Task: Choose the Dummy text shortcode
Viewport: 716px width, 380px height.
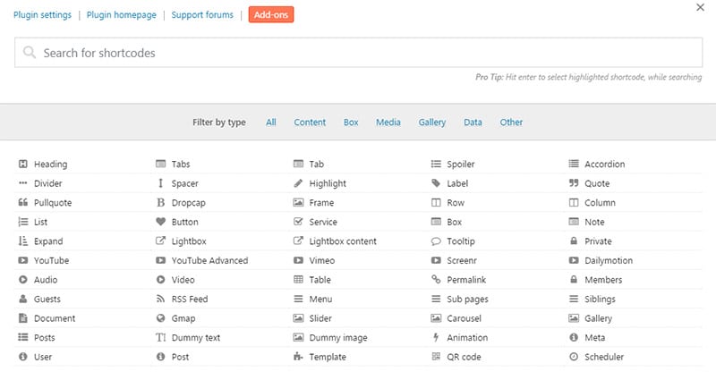Action: 195,338
